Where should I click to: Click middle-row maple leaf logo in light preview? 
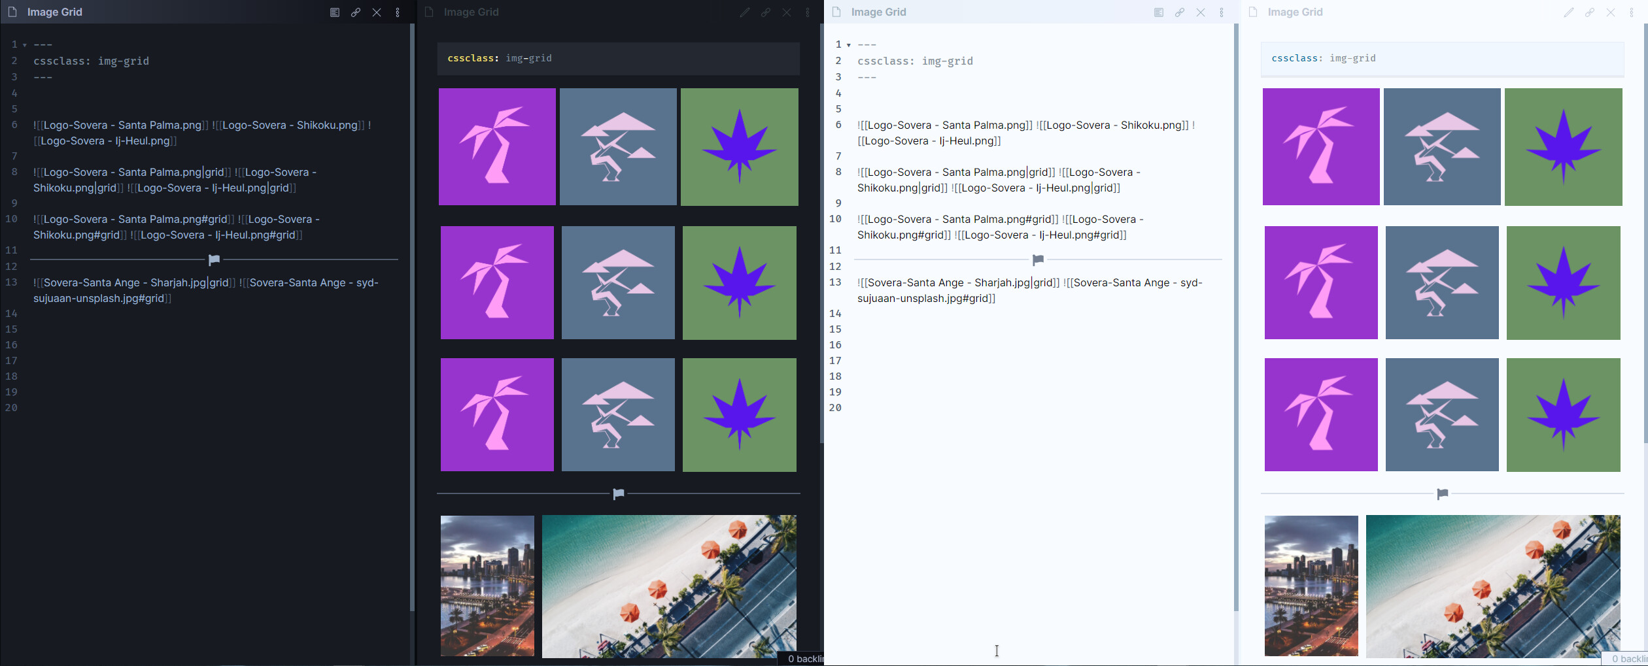pos(1564,283)
